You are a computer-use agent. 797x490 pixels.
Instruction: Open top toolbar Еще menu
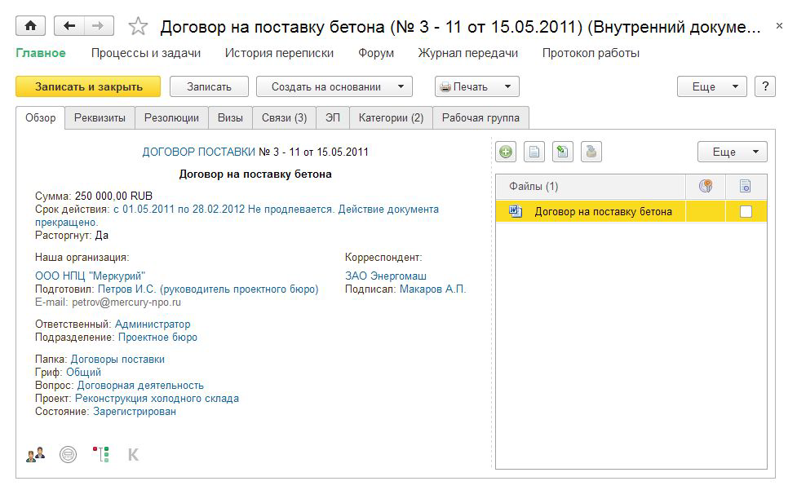711,86
